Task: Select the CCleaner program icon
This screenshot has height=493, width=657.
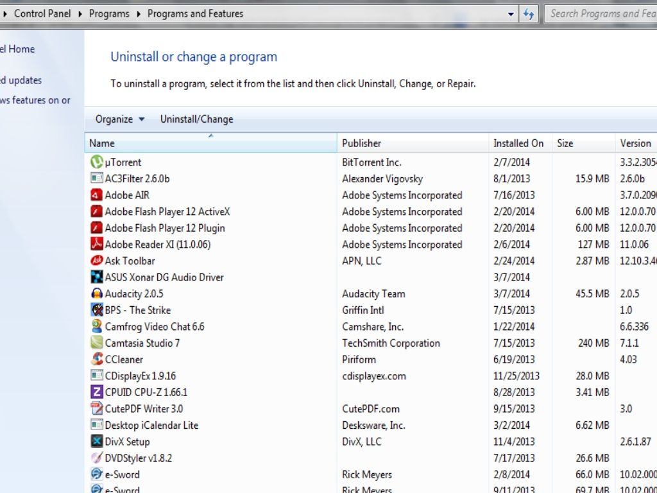Action: pos(96,359)
